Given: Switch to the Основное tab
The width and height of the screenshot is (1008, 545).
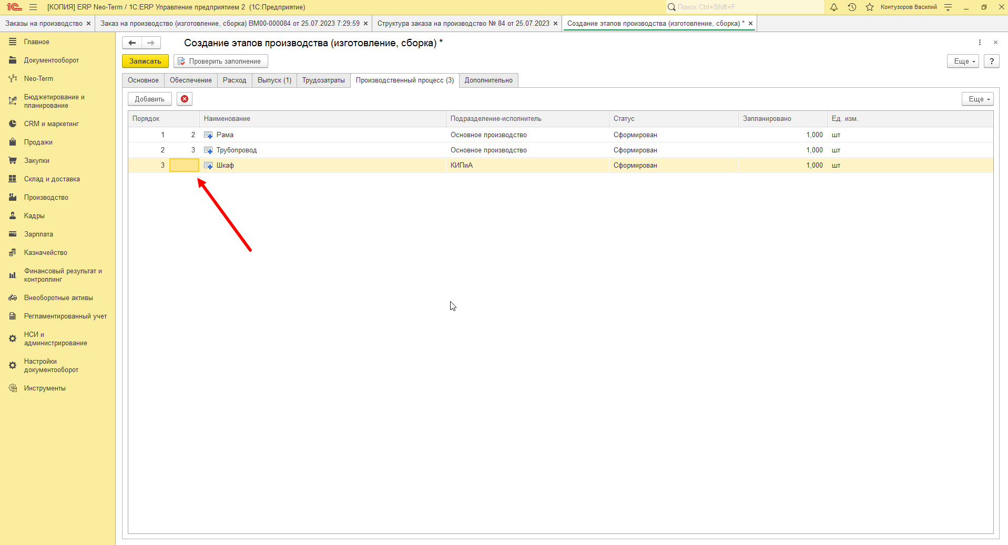Looking at the screenshot, I should (143, 80).
